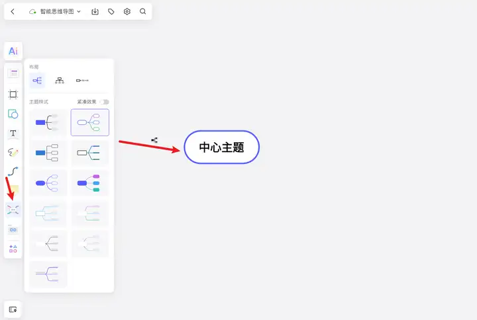Select the link embed tool in the sidebar
477x320 pixels.
[x=13, y=230]
